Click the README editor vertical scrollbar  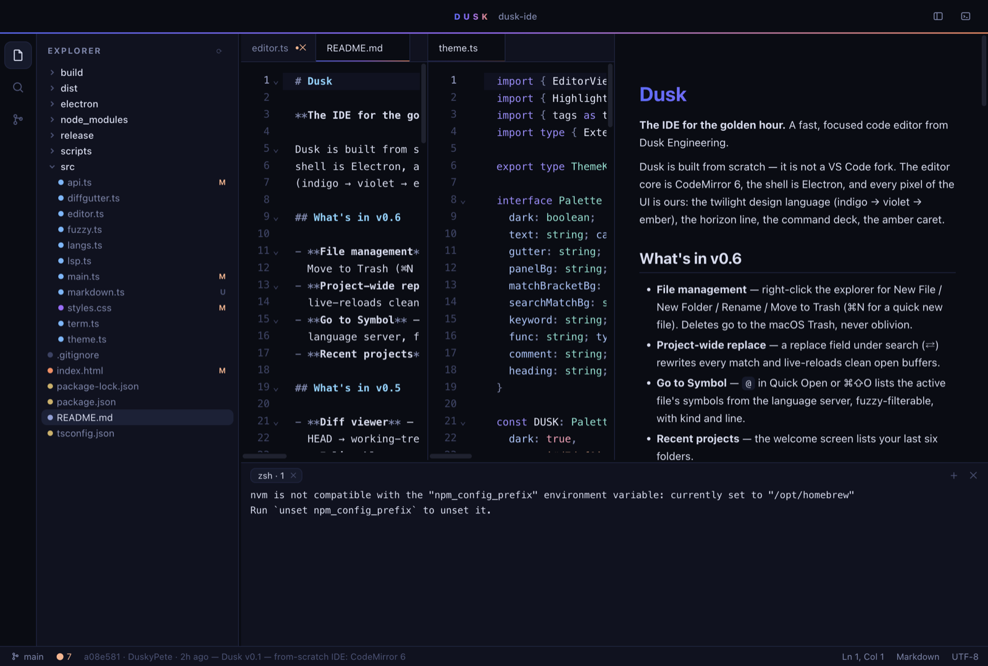[x=424, y=104]
